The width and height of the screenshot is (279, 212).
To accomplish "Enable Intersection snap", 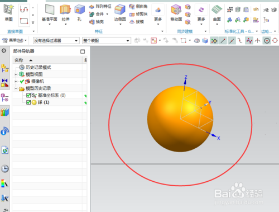I will coord(258,40).
